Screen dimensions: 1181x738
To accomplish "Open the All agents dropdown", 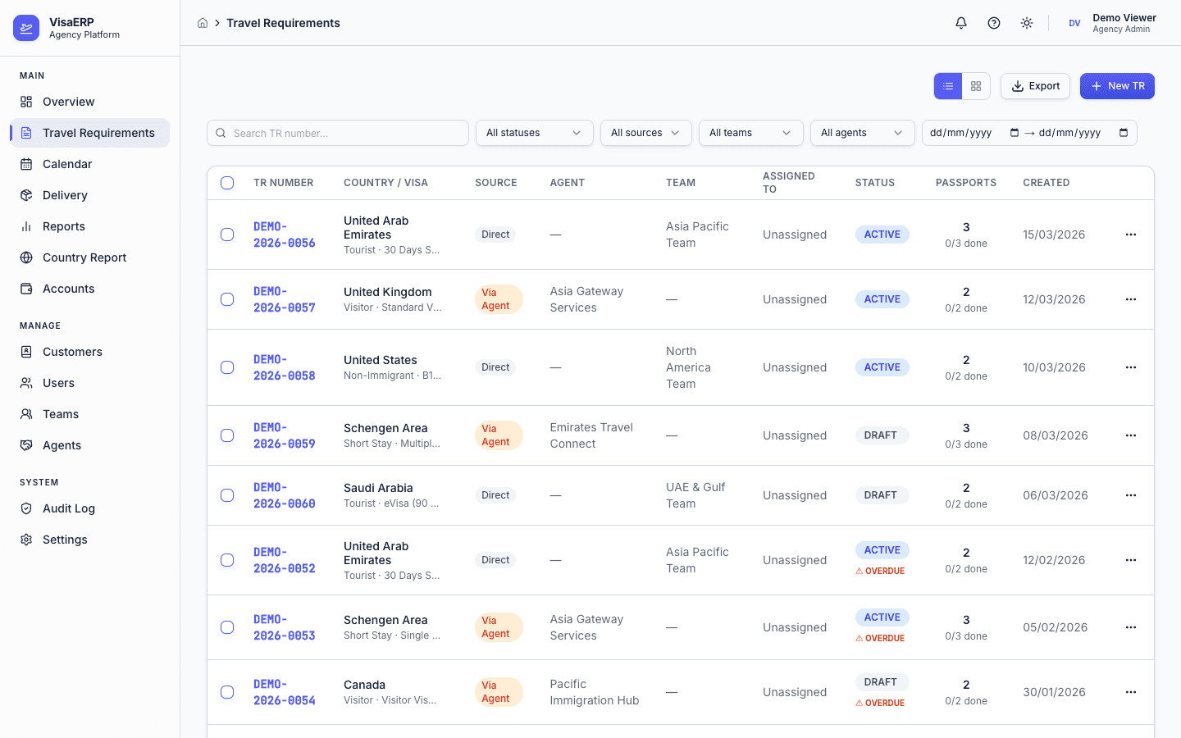I will pos(862,132).
